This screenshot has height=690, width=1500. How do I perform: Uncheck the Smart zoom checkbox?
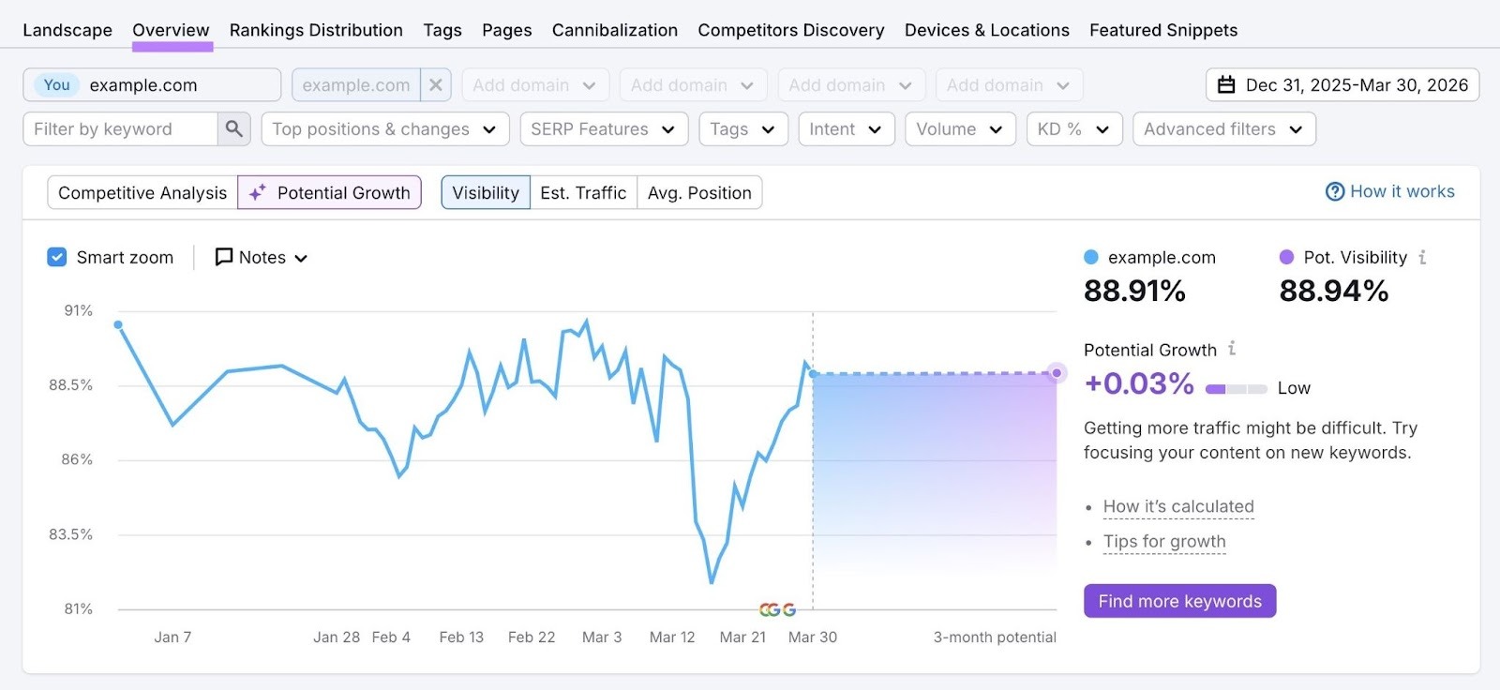coord(56,256)
